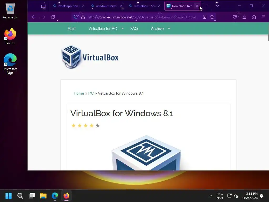
Task: Rate the page three stars
Action: 86,125
